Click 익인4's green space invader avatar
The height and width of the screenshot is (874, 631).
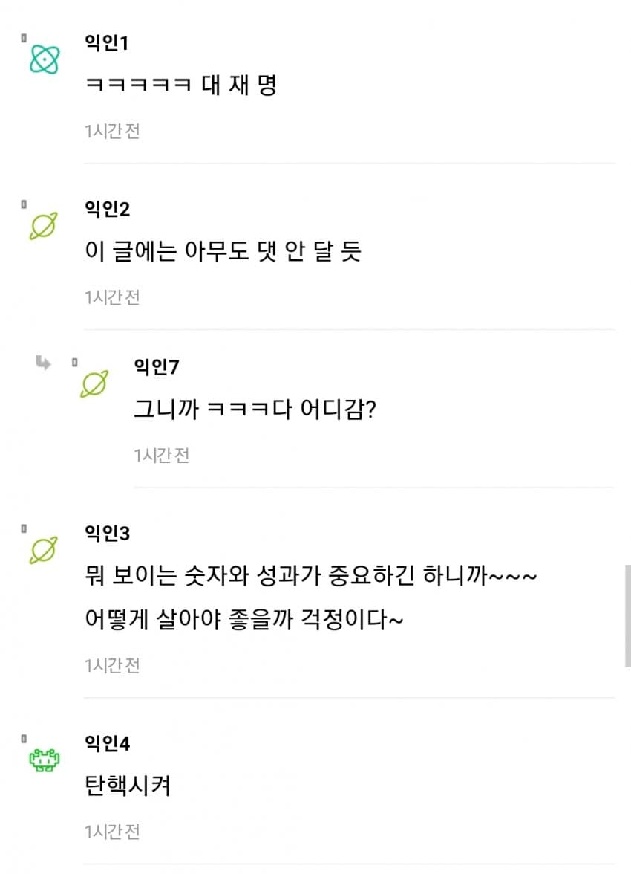point(44,760)
